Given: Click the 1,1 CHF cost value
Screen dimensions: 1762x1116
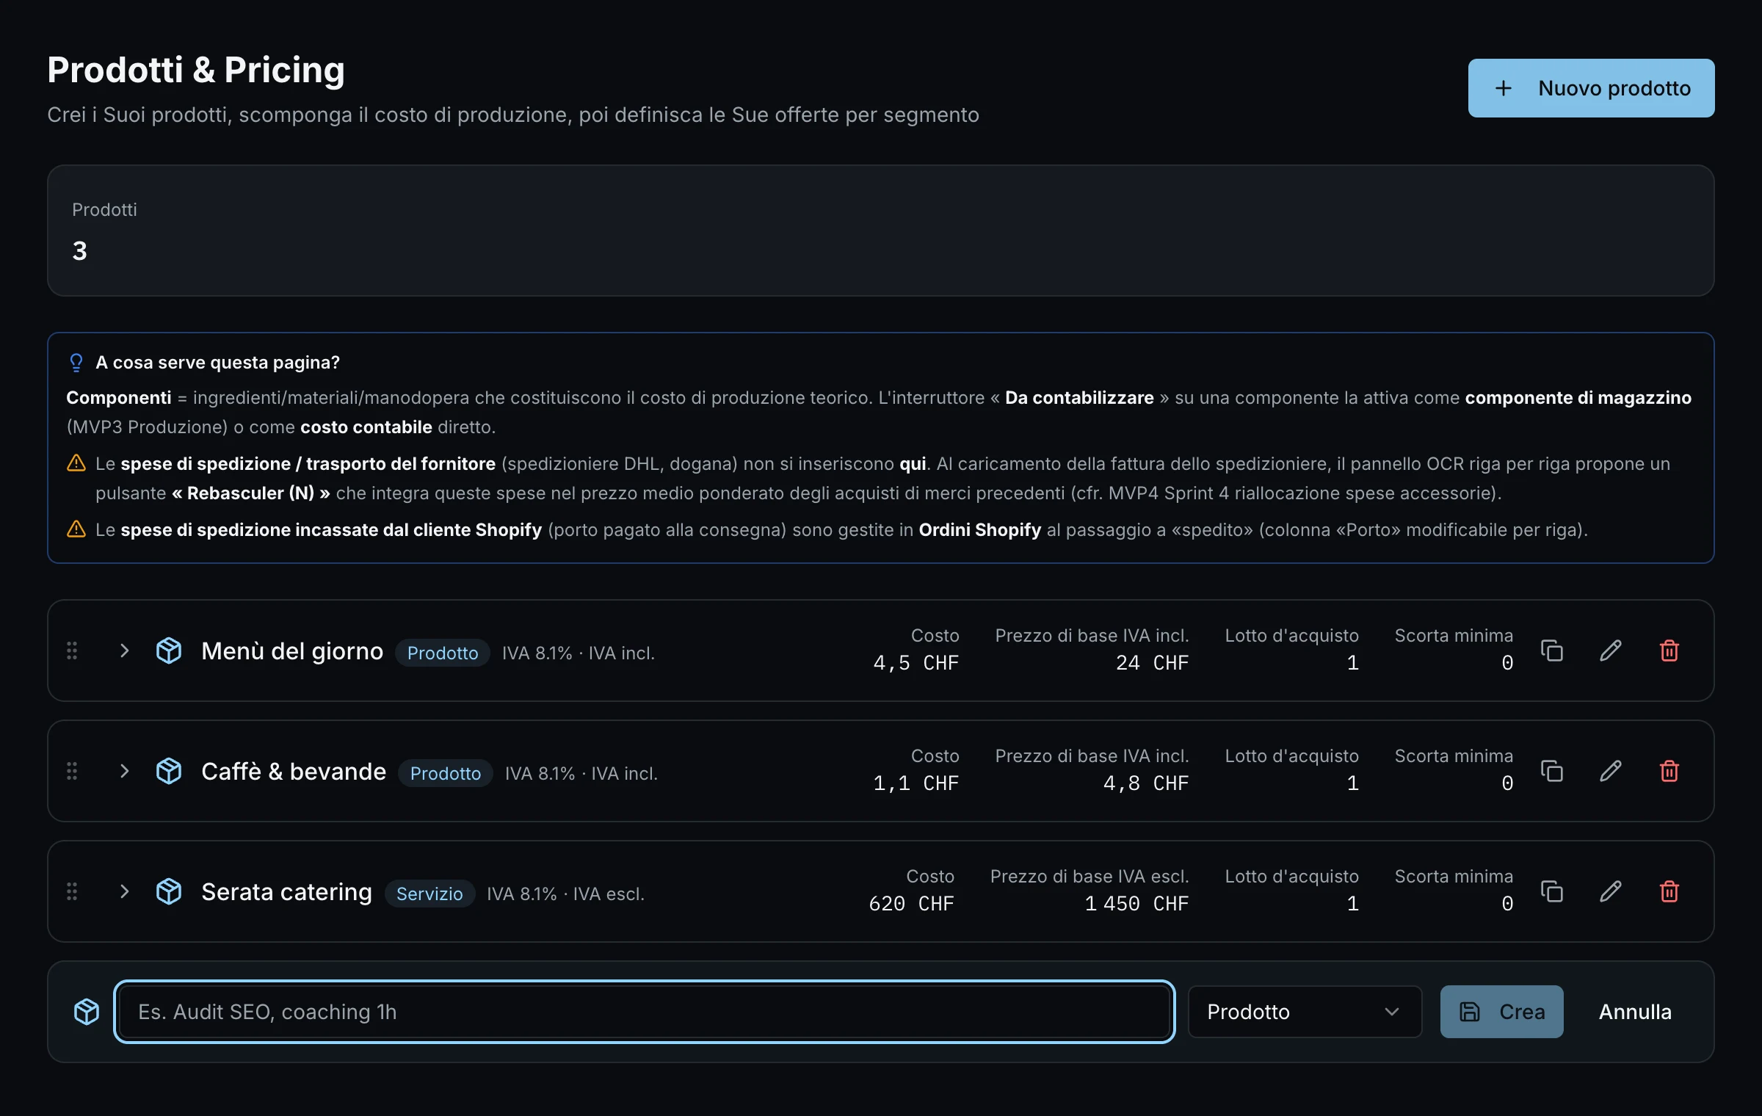Looking at the screenshot, I should 916,783.
